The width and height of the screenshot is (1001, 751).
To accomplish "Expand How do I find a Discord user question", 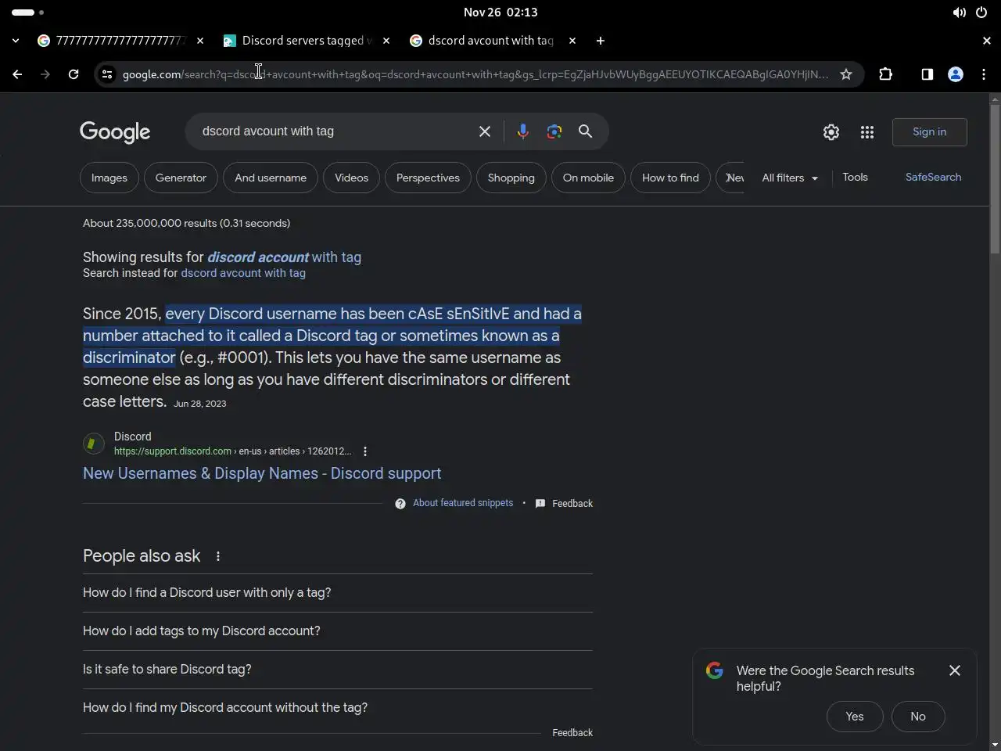I will (x=338, y=593).
